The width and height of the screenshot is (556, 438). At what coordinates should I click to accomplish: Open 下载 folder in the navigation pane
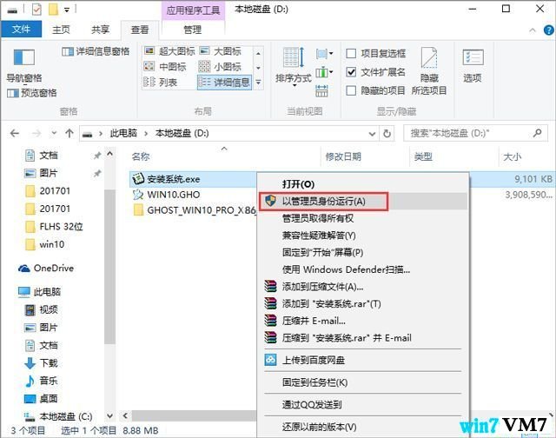click(x=41, y=363)
